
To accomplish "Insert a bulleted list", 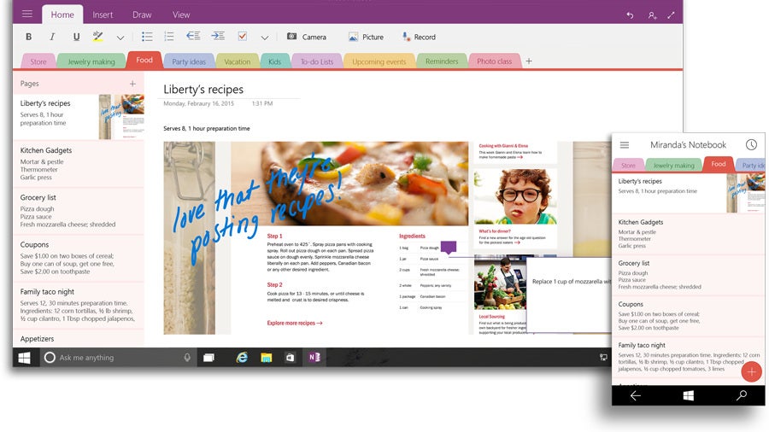I will coord(147,37).
